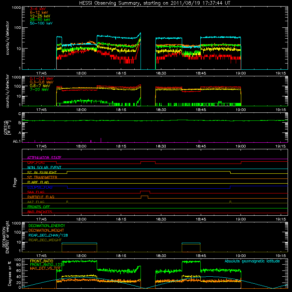The height and width of the screenshot is (292, 292).
Task: Click the 19:00 tick label under the Flags panel
Action: pos(241,219)
